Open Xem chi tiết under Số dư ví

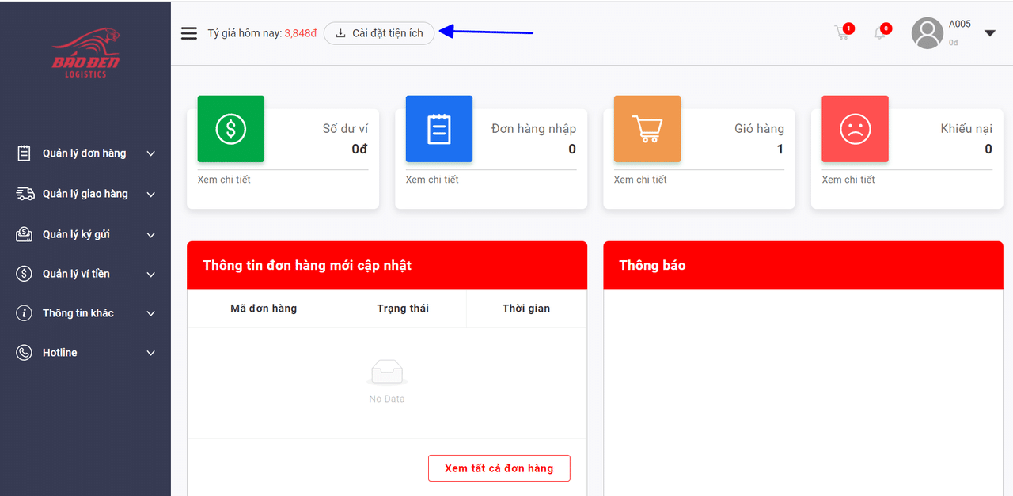coord(224,180)
